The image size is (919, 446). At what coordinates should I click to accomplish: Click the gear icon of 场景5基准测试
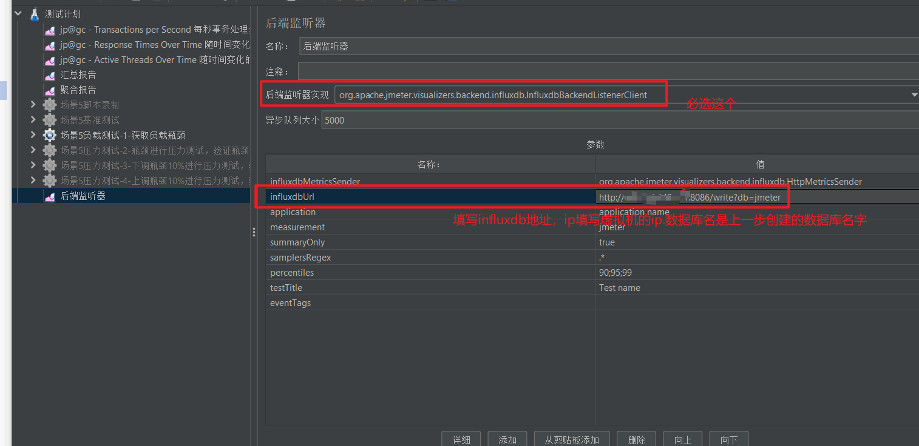(50, 120)
